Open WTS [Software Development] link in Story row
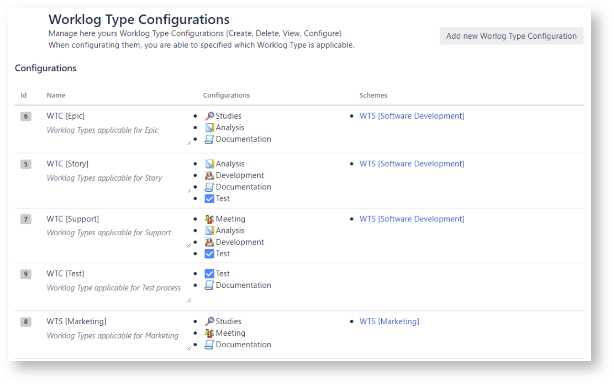 coord(411,164)
